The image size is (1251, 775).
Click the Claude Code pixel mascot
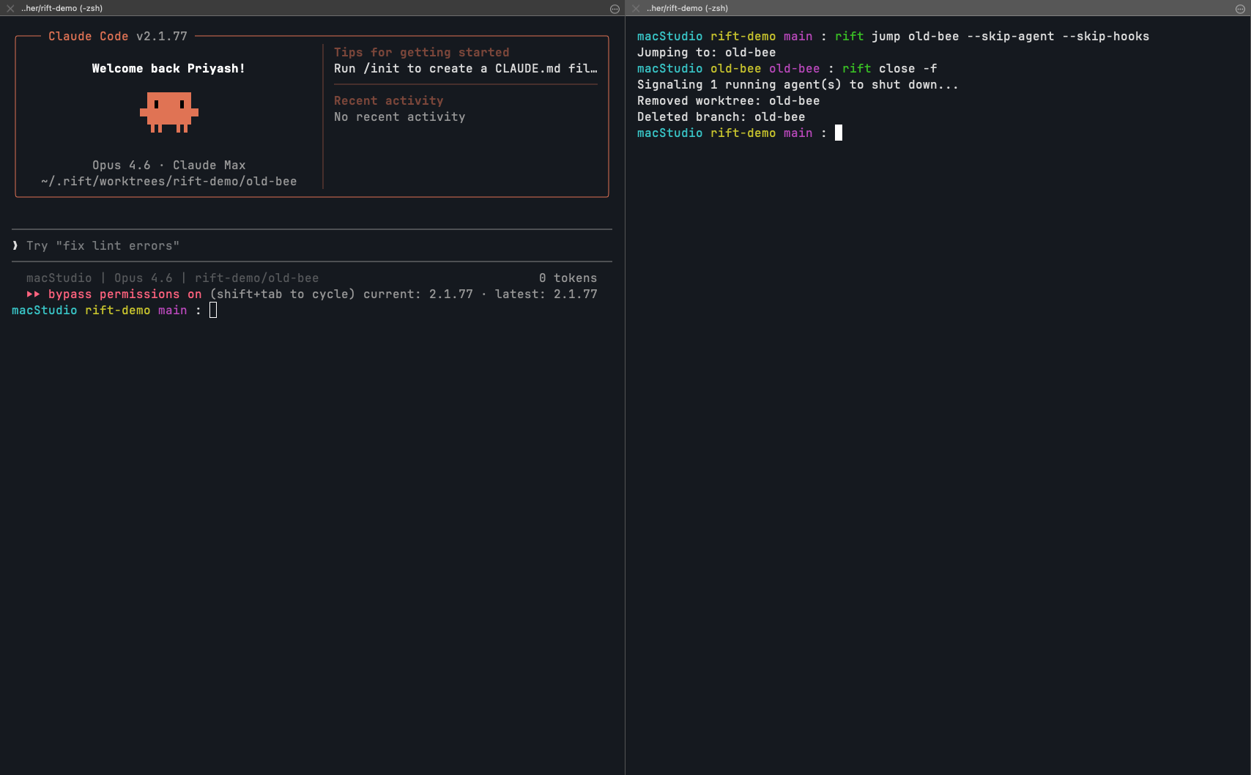[169, 112]
